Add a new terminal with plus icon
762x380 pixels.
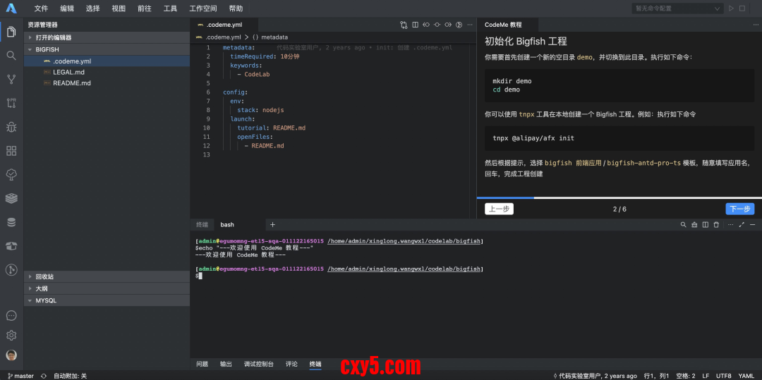click(x=272, y=225)
